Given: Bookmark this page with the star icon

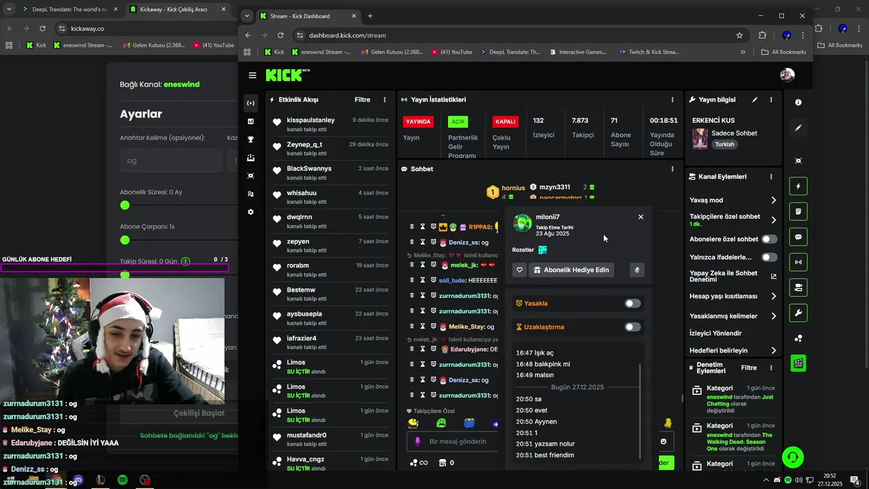Looking at the screenshot, I should coord(739,35).
